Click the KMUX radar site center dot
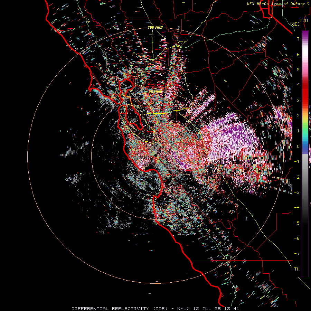Screen dimensions: 311x311 point(155,155)
